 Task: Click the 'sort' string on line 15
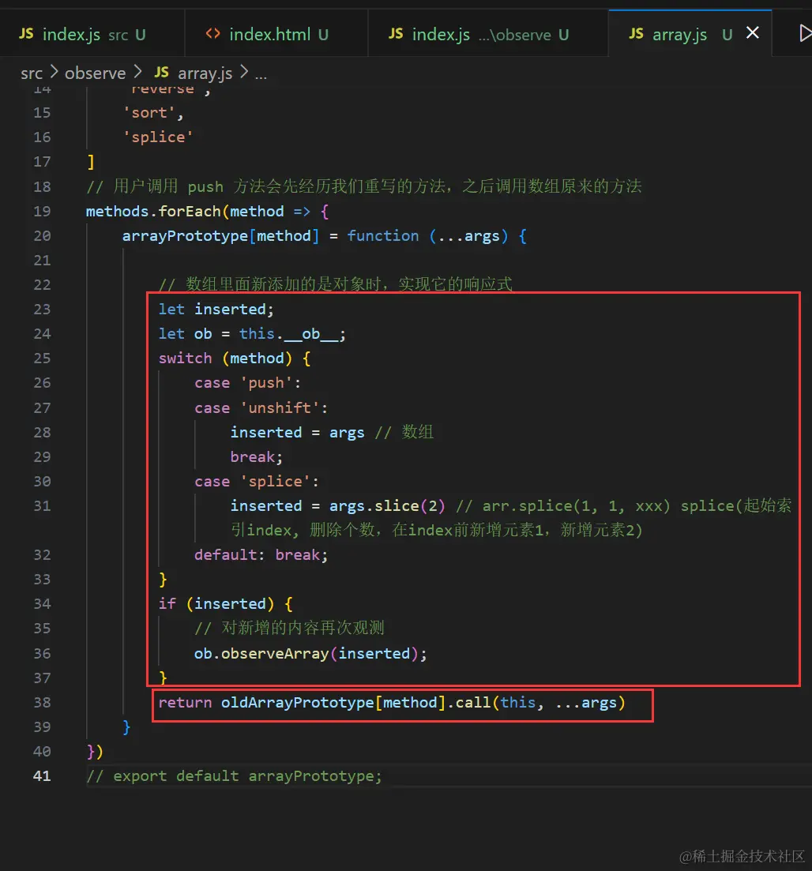[149, 113]
